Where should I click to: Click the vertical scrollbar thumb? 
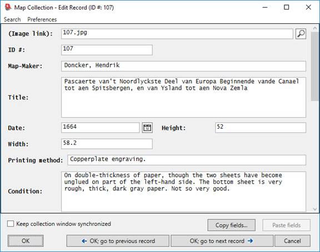(x=314, y=66)
